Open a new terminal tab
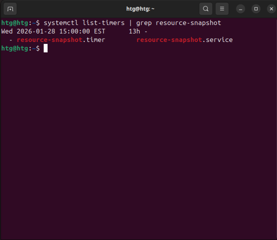This screenshot has height=240, width=277. [x=10, y=9]
